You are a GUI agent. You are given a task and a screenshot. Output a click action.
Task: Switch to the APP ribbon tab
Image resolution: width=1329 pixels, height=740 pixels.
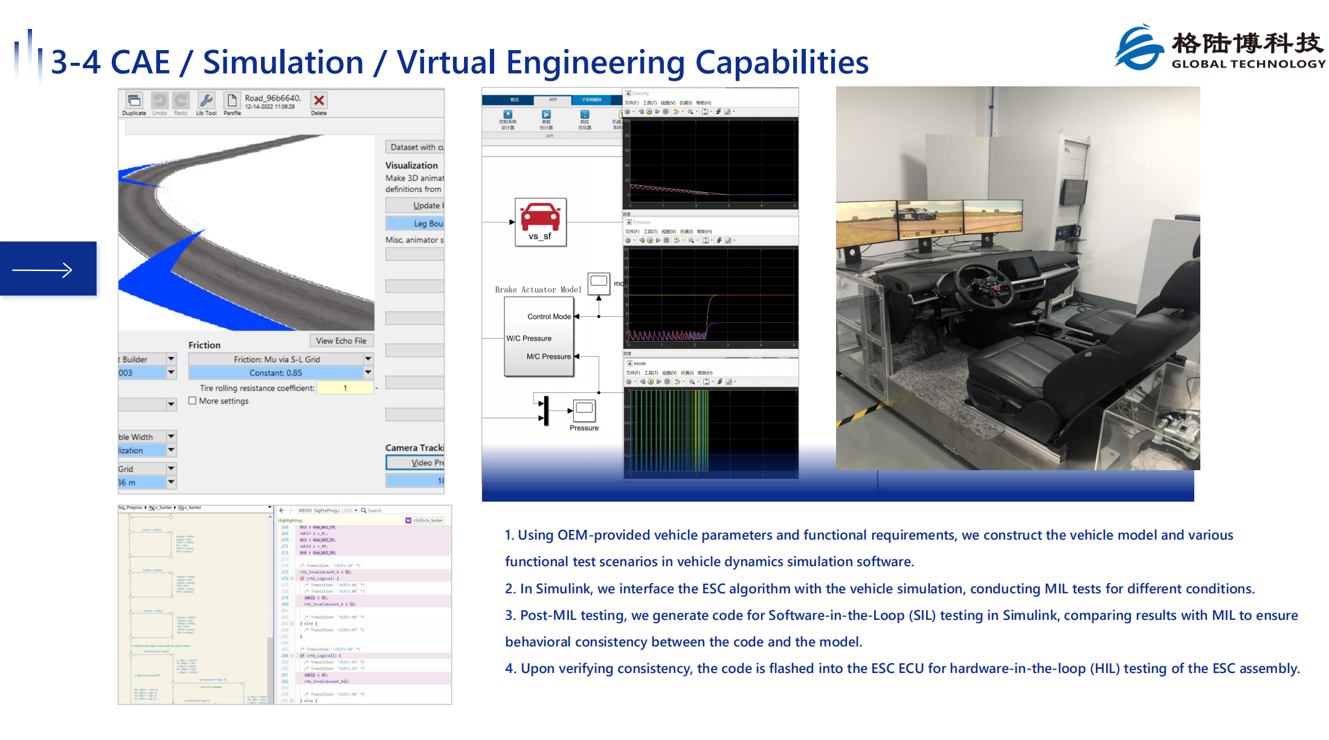point(553,100)
